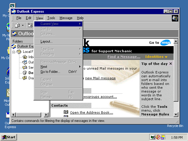Viewport: 188px width, 141px height.
Task: Open the Help menu
Action: coord(80,18)
